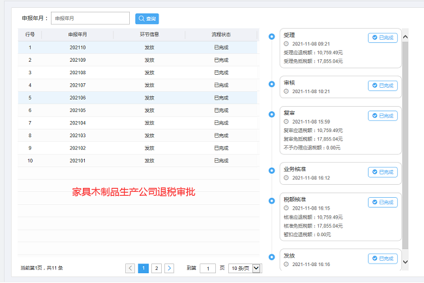Click the 查询 search button

(x=147, y=19)
